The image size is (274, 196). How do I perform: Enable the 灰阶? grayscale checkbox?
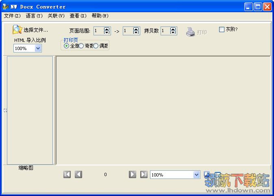[222, 29]
